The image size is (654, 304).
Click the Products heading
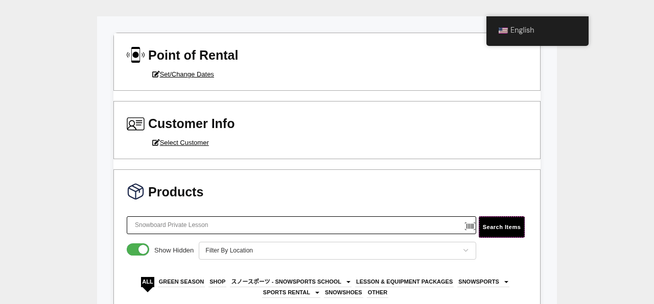(176, 192)
